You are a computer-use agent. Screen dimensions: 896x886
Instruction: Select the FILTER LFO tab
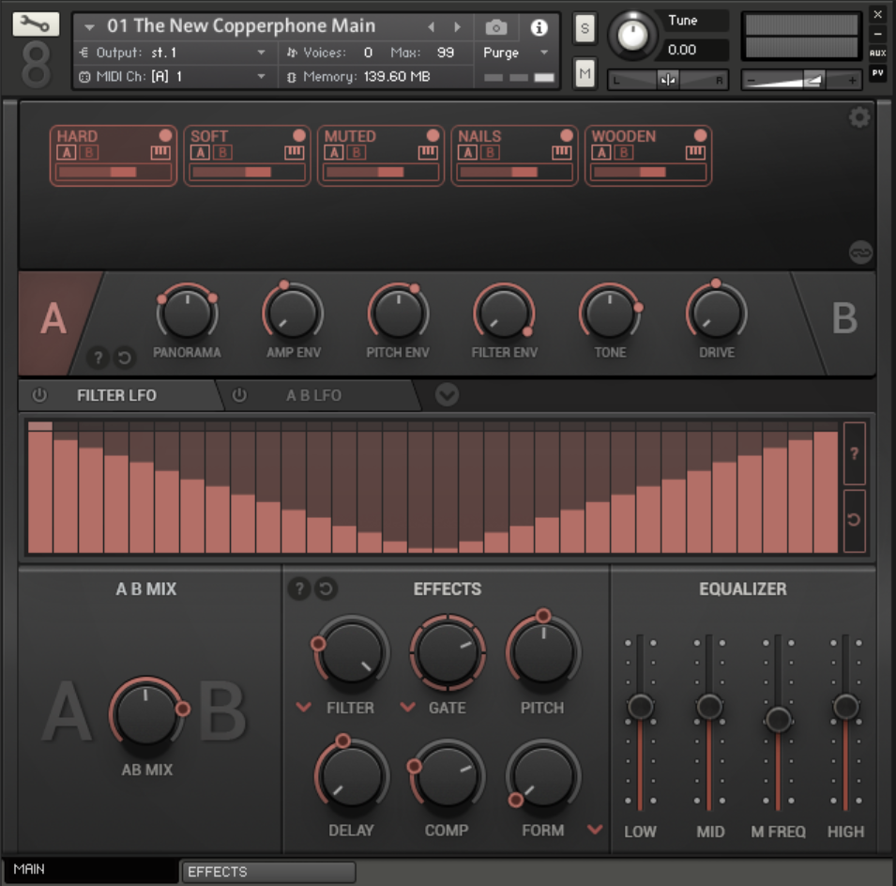[x=116, y=395]
